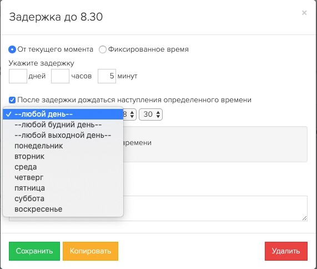This screenshot has width=317, height=269.
Task: Pick 'среда' from the day list
Action: tap(63, 167)
